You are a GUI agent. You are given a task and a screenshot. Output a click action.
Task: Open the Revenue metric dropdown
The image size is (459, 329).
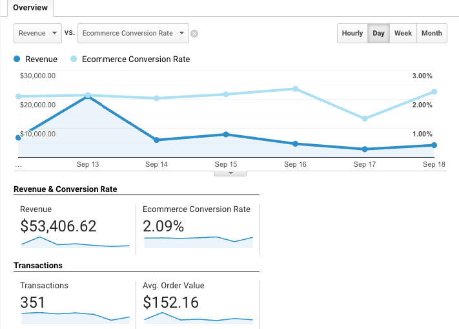pyautogui.click(x=37, y=33)
